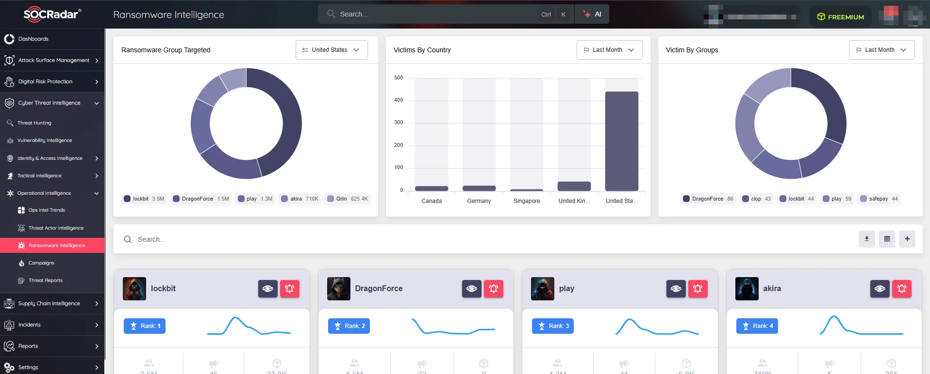Collapse Operational Intelligence chevron
This screenshot has width=930, height=374.
(x=97, y=193)
